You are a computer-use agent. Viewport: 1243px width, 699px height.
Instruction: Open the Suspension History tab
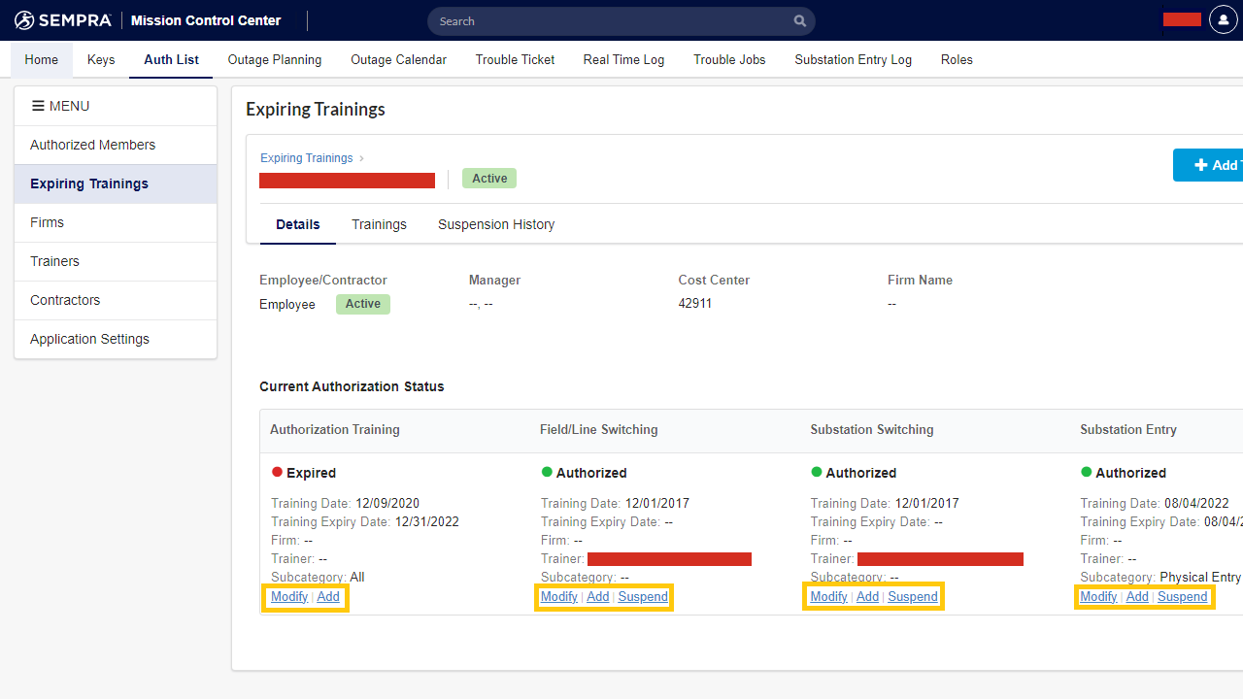coord(496,224)
